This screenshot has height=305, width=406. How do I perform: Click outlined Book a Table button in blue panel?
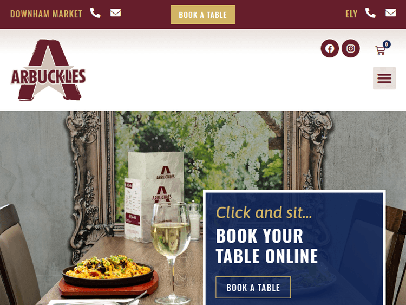coord(253,287)
